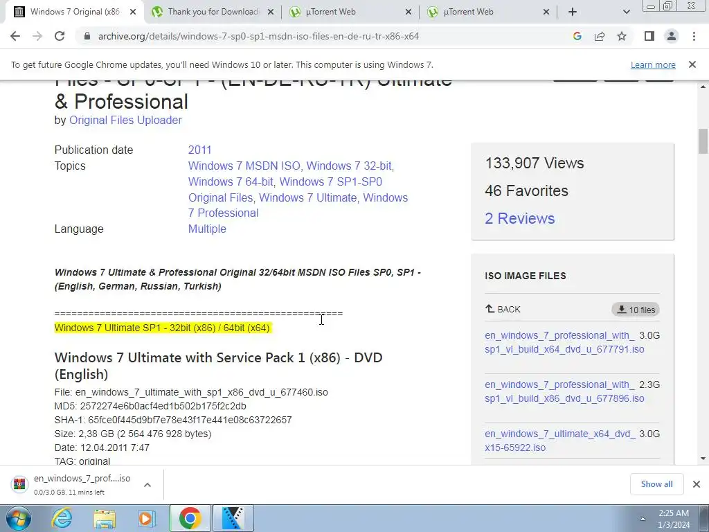Viewport: 709px width, 532px height.
Task: Share this page using the share icon
Action: pyautogui.click(x=600, y=36)
